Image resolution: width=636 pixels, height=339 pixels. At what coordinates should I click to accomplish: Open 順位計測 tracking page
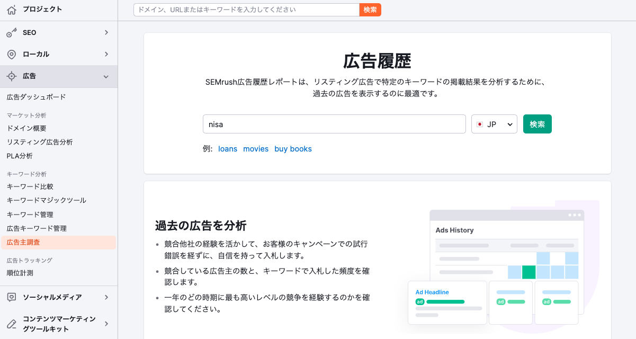pyautogui.click(x=20, y=273)
